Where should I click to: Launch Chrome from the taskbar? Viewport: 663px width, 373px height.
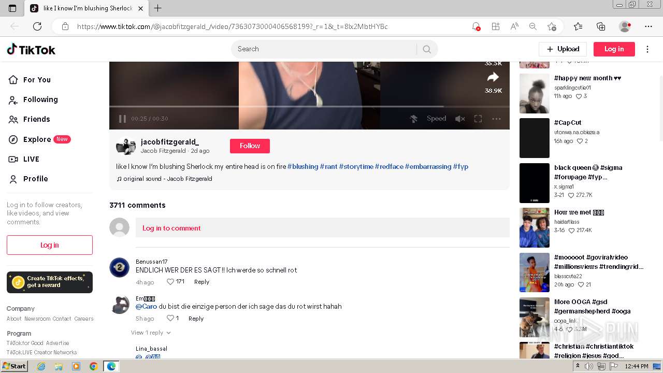tap(93, 366)
